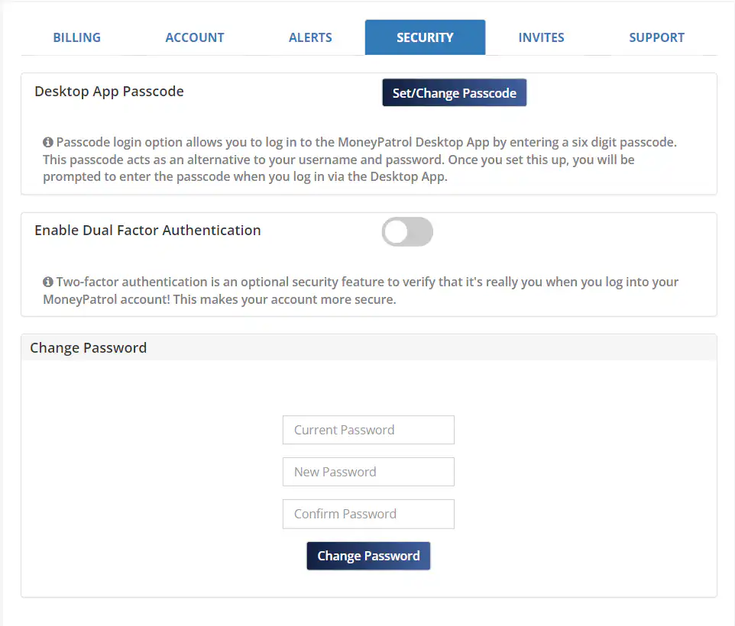The width and height of the screenshot is (735, 626).
Task: Click the passcode login description paragraph
Action: click(x=359, y=160)
